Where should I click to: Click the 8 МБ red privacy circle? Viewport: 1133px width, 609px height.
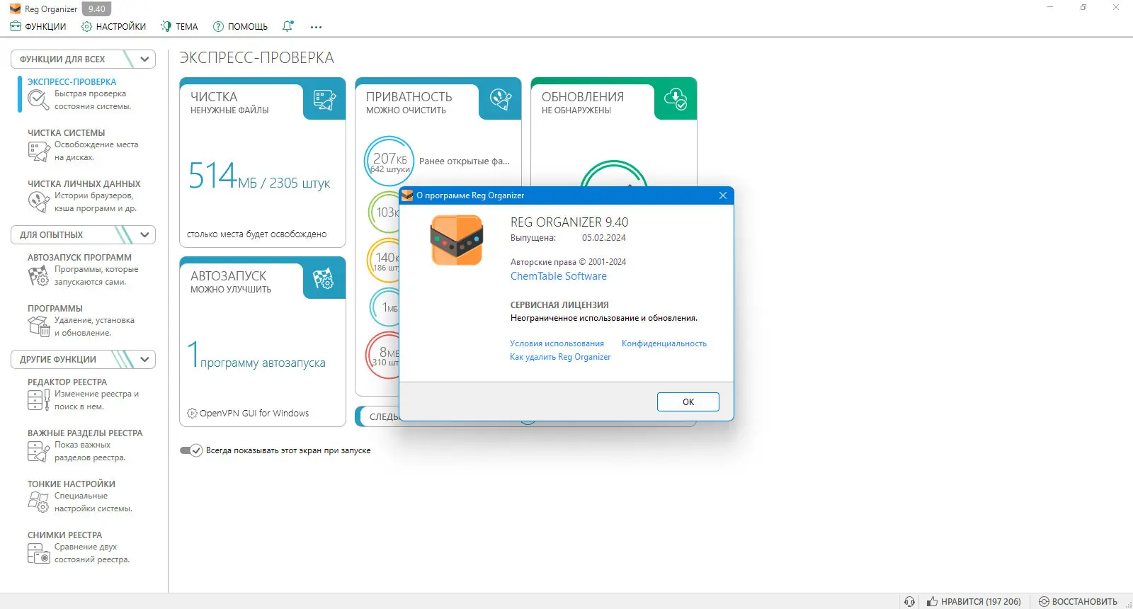pos(383,355)
